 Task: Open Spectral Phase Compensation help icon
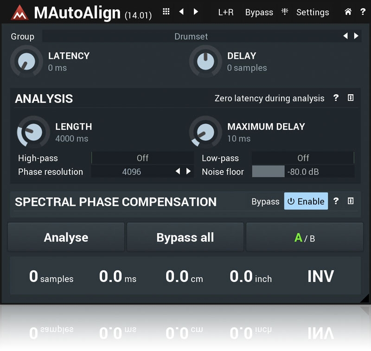tap(336, 201)
